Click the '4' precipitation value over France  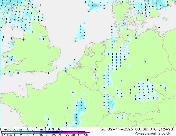76,118
